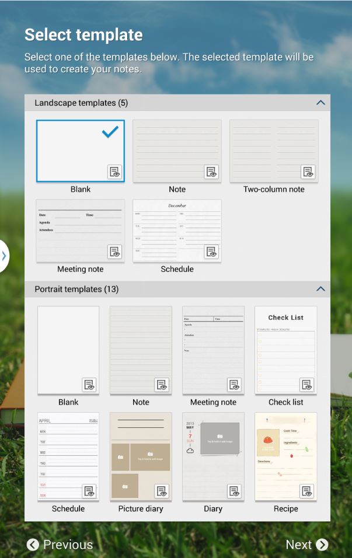This screenshot has height=558, width=352.
Task: Click the 'Check list' label
Action: [x=286, y=402]
